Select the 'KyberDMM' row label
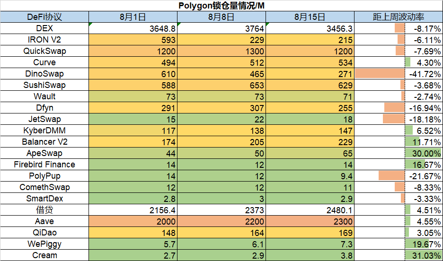 click(x=44, y=130)
